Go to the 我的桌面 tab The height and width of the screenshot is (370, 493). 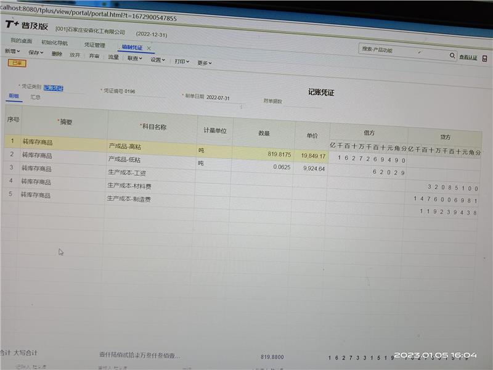click(x=20, y=41)
